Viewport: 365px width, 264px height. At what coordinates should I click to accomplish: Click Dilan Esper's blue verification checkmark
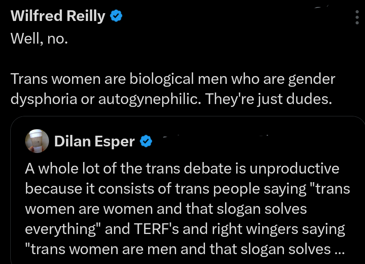click(146, 141)
